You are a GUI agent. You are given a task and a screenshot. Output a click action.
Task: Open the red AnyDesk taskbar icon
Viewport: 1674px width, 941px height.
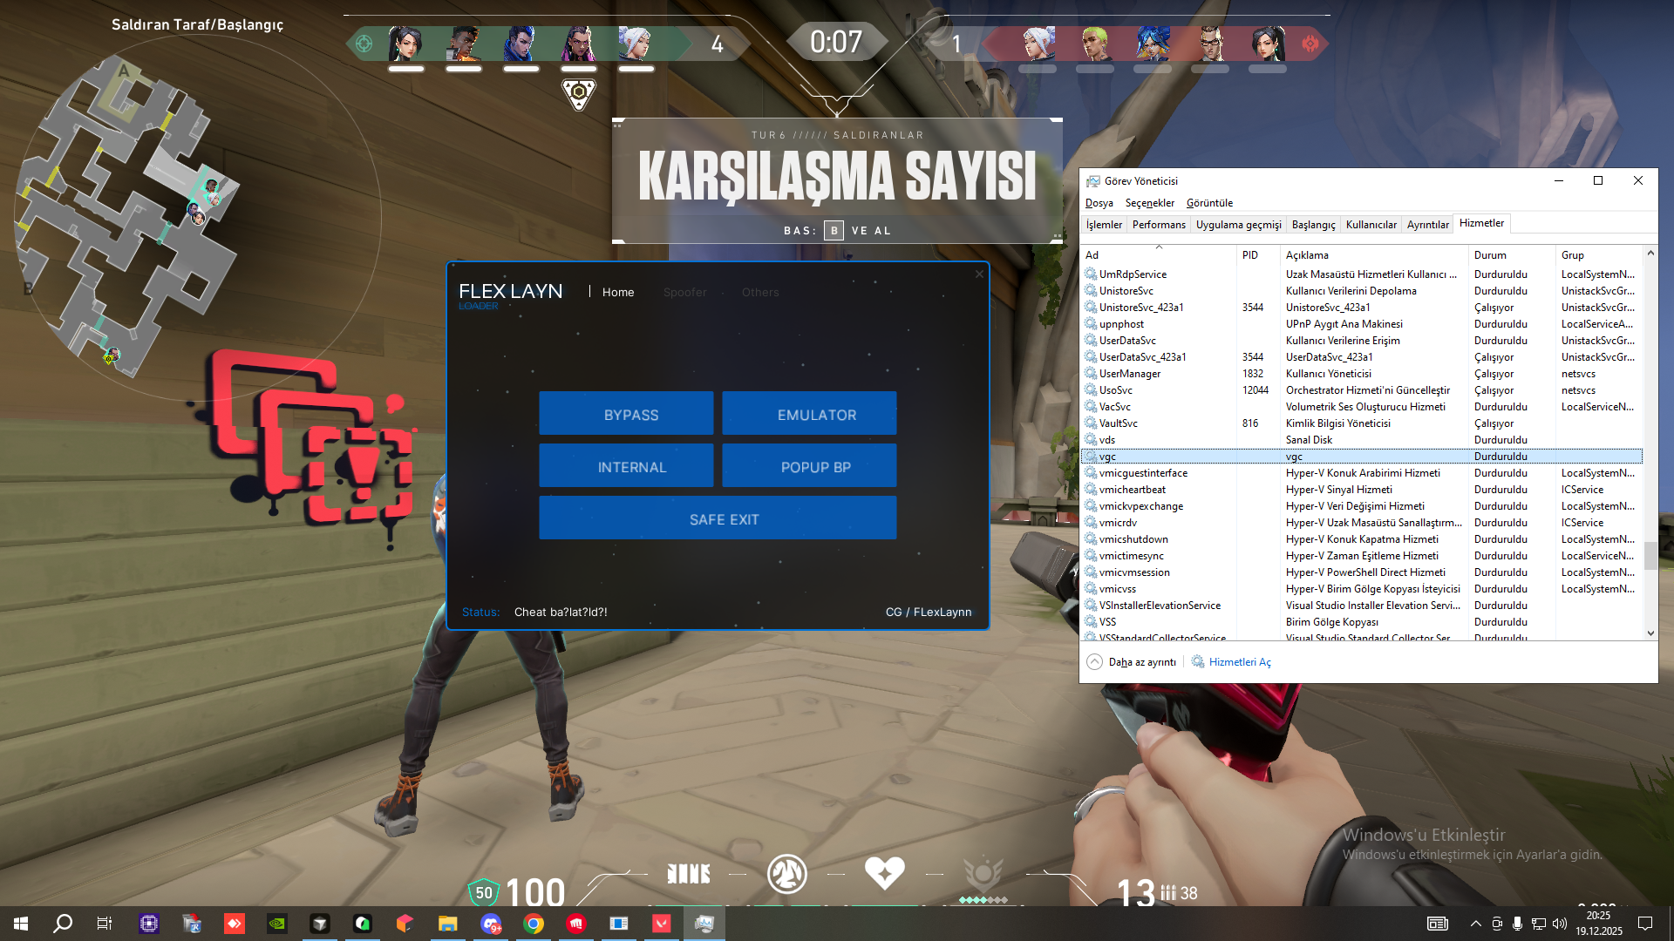pyautogui.click(x=235, y=924)
